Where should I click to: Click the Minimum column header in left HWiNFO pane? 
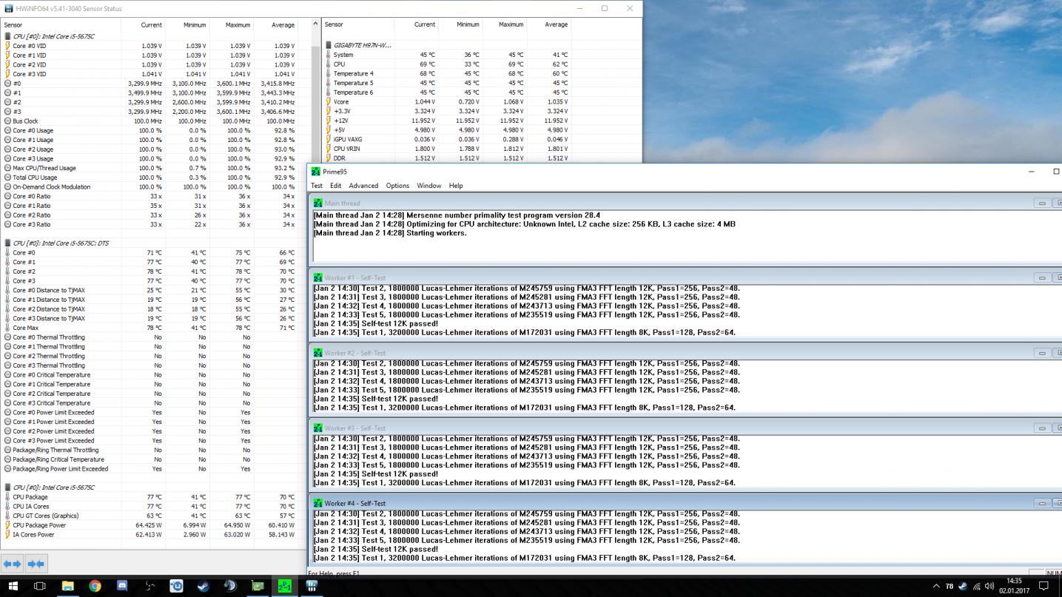pyautogui.click(x=186, y=25)
